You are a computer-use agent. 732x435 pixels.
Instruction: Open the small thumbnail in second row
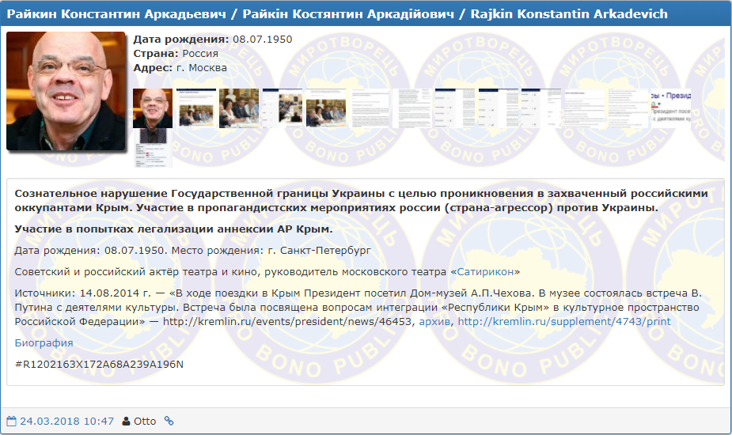(152, 149)
